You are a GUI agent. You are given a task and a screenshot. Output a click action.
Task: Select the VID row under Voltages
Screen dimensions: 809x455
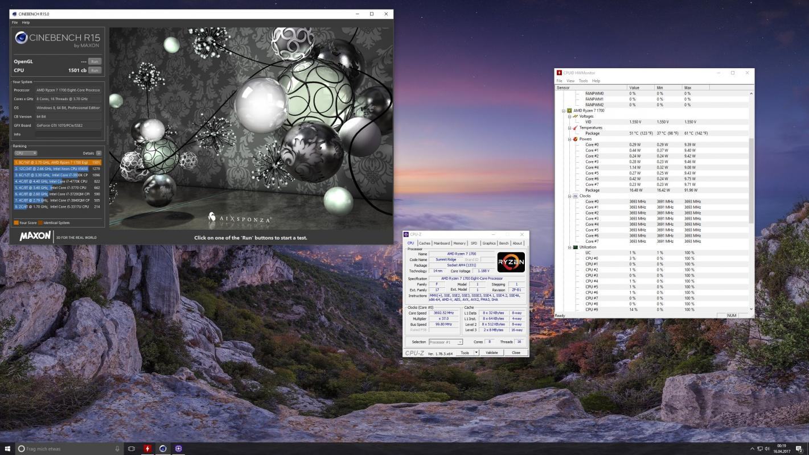(x=652, y=122)
